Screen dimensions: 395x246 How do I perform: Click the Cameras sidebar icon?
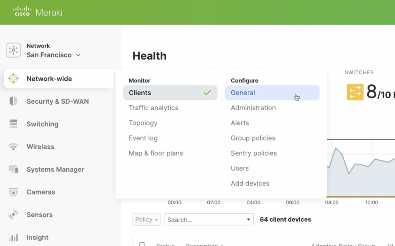(x=13, y=192)
